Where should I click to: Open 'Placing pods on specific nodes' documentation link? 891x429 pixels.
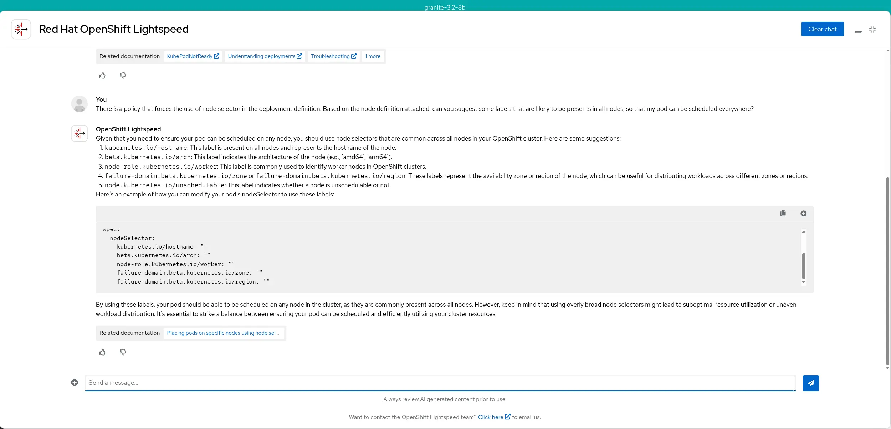(224, 333)
